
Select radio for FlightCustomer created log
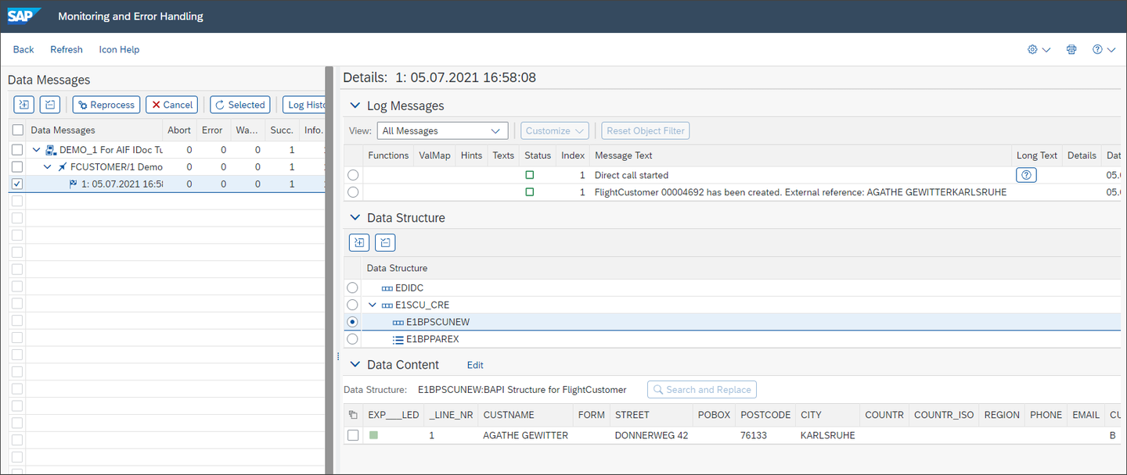pos(353,192)
